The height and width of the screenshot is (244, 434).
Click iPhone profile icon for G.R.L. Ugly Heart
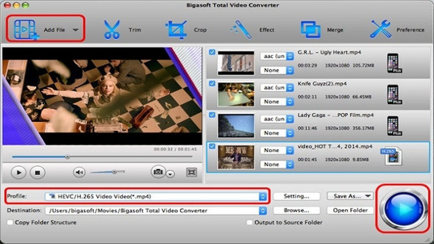[394, 63]
